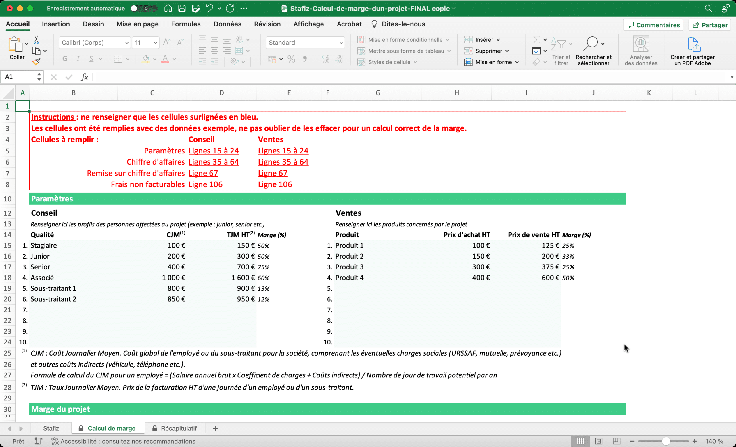Undo the last action
Image resolution: width=736 pixels, height=447 pixels.
[x=209, y=8]
